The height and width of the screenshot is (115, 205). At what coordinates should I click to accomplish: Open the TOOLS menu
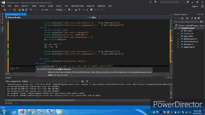[x=58, y=6]
